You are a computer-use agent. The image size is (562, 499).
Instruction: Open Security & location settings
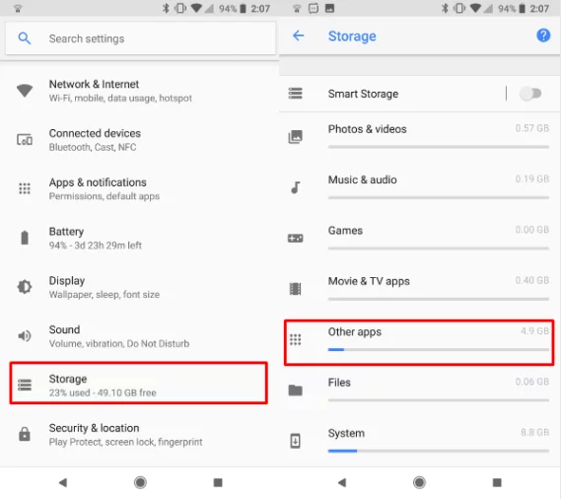pyautogui.click(x=140, y=435)
